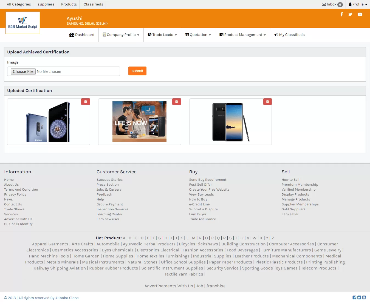Delete the first uploaded certification image
370x304 pixels.
coord(86,102)
